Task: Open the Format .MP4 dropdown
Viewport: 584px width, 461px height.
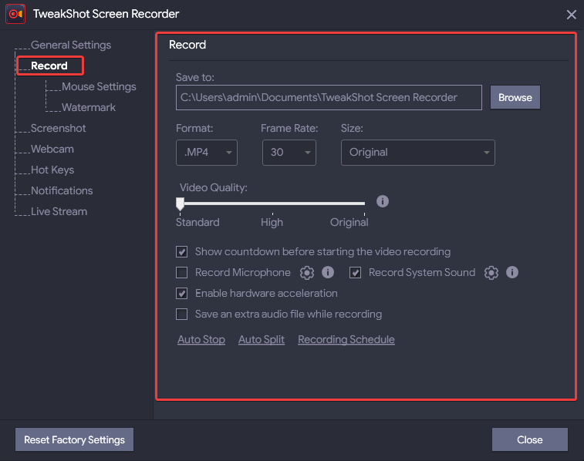Action: (207, 153)
